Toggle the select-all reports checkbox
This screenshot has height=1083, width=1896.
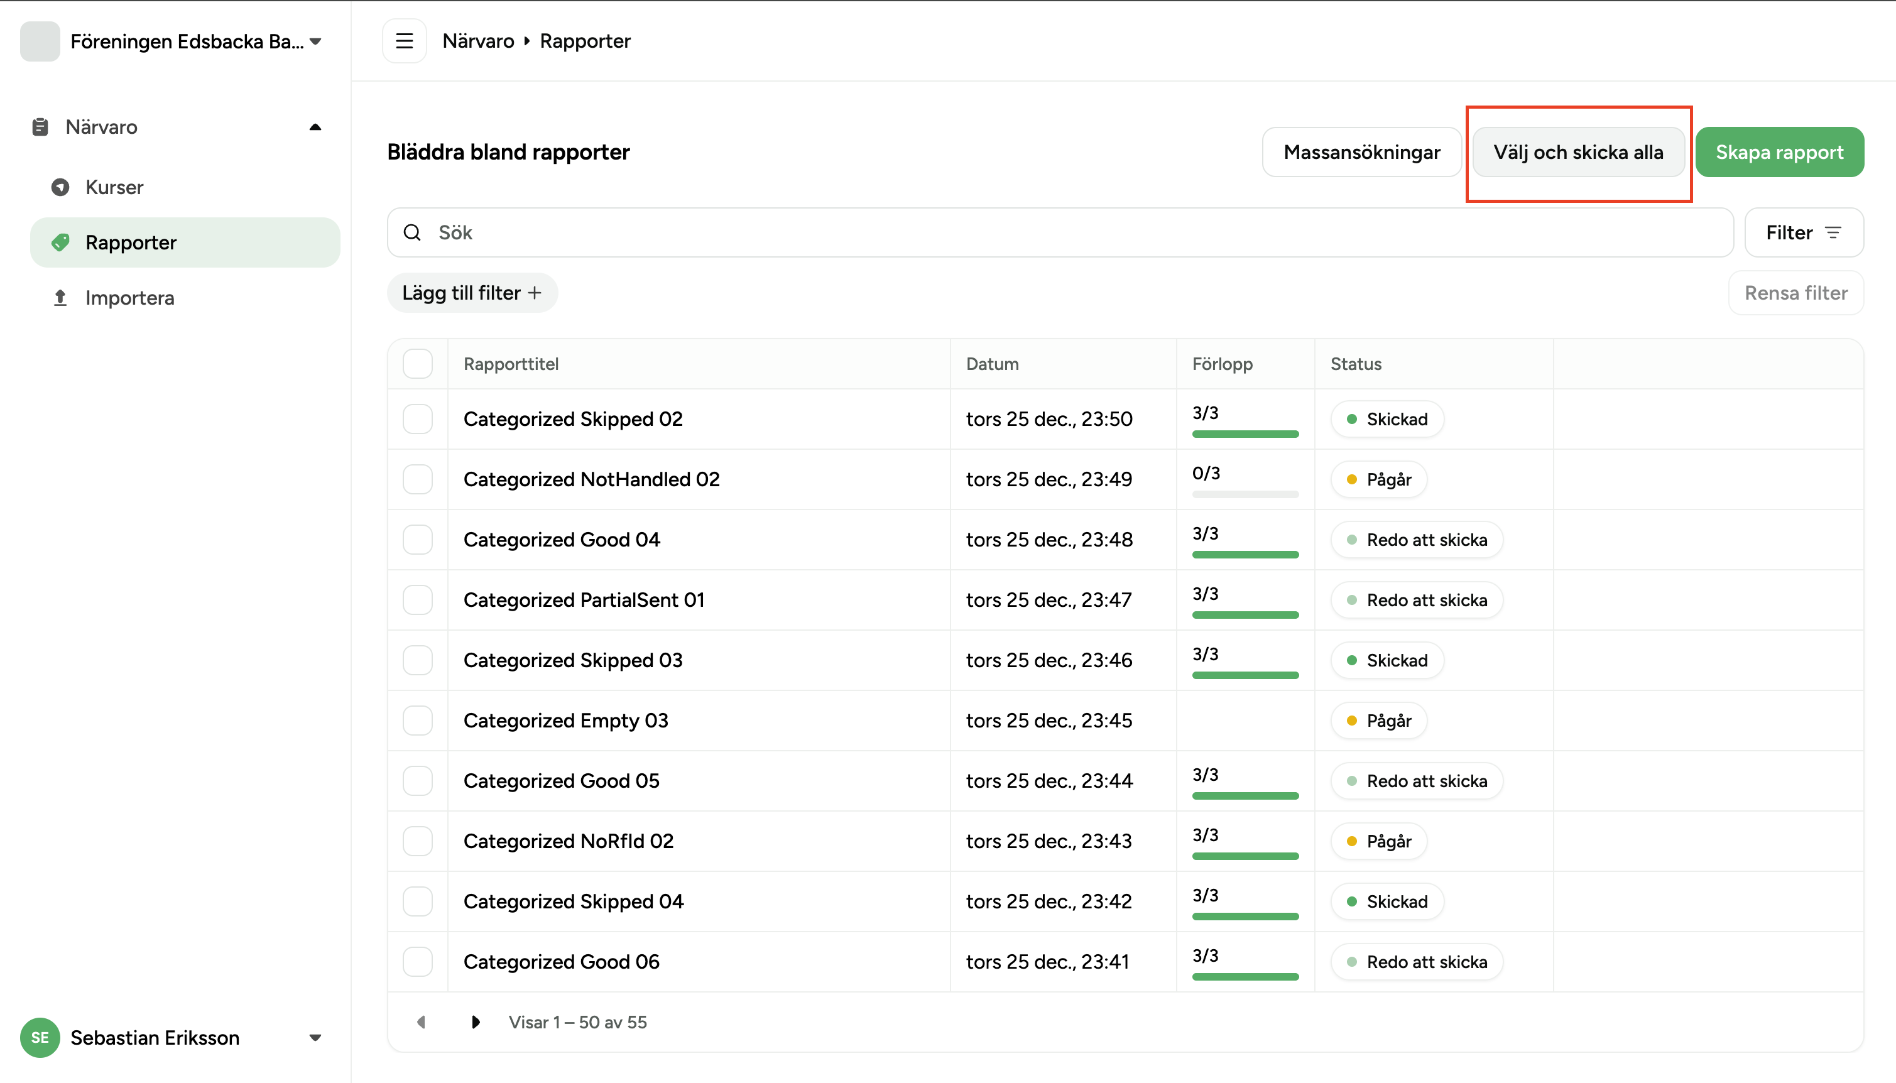coord(418,364)
